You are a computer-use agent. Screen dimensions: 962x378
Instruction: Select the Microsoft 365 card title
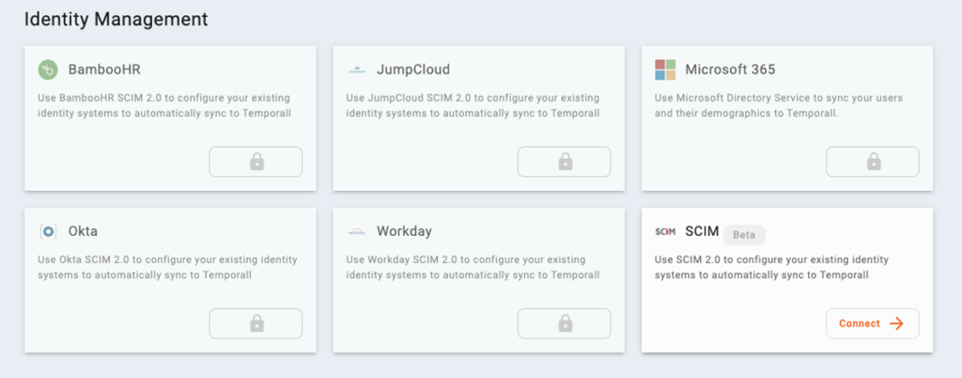pyautogui.click(x=730, y=70)
